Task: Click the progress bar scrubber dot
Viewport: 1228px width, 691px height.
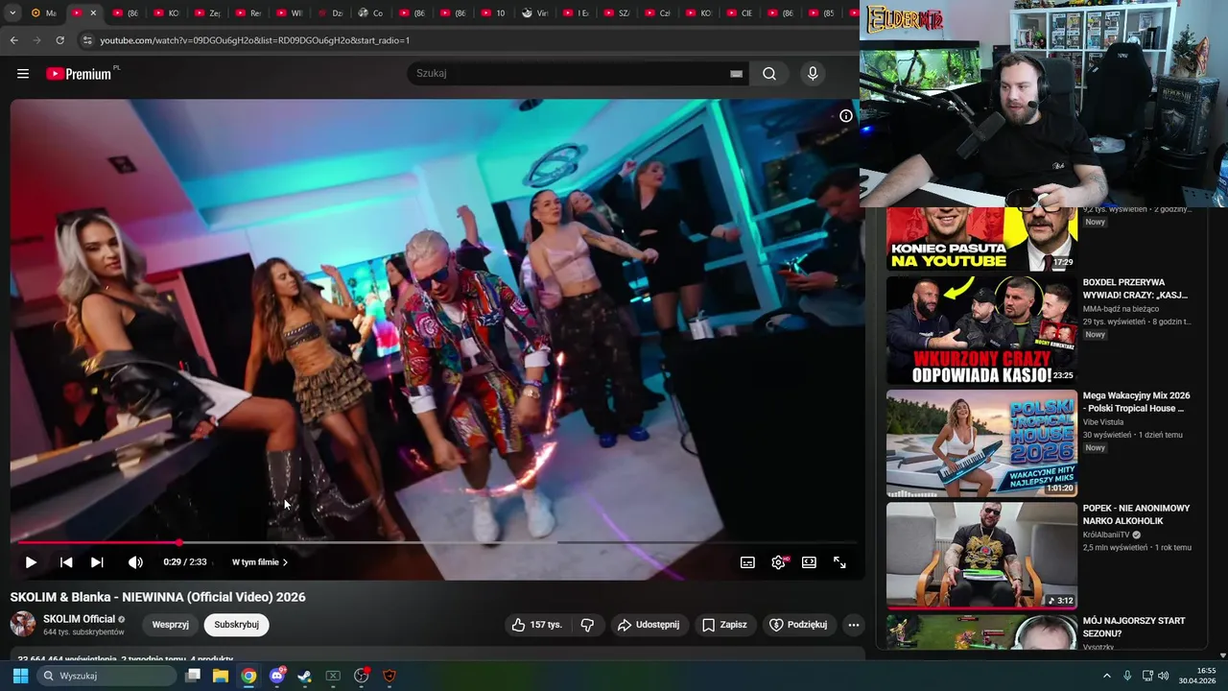Action: 179,543
